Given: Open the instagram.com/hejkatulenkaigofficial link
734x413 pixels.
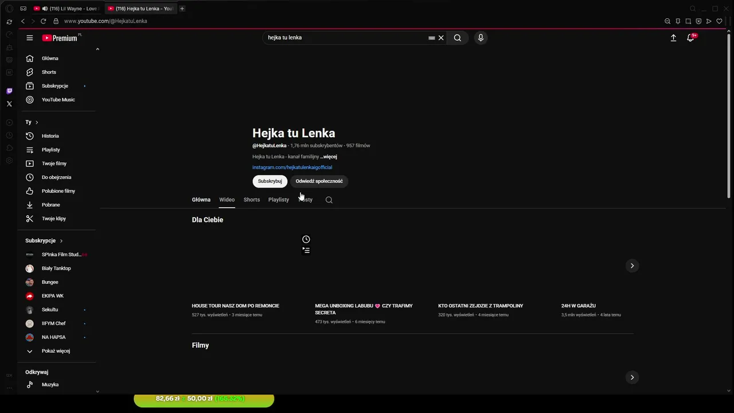Looking at the screenshot, I should 292,167.
